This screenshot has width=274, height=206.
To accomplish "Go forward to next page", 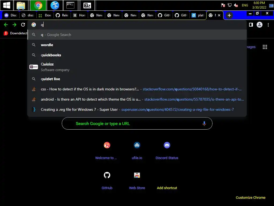I will point(14,25).
